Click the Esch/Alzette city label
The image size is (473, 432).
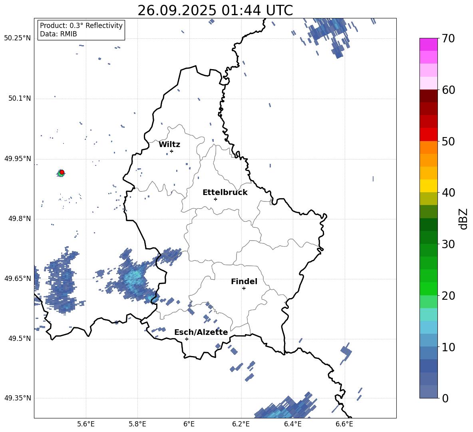(x=201, y=332)
